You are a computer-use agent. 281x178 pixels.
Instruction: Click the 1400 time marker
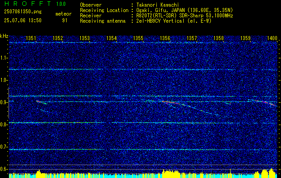pos(272,38)
